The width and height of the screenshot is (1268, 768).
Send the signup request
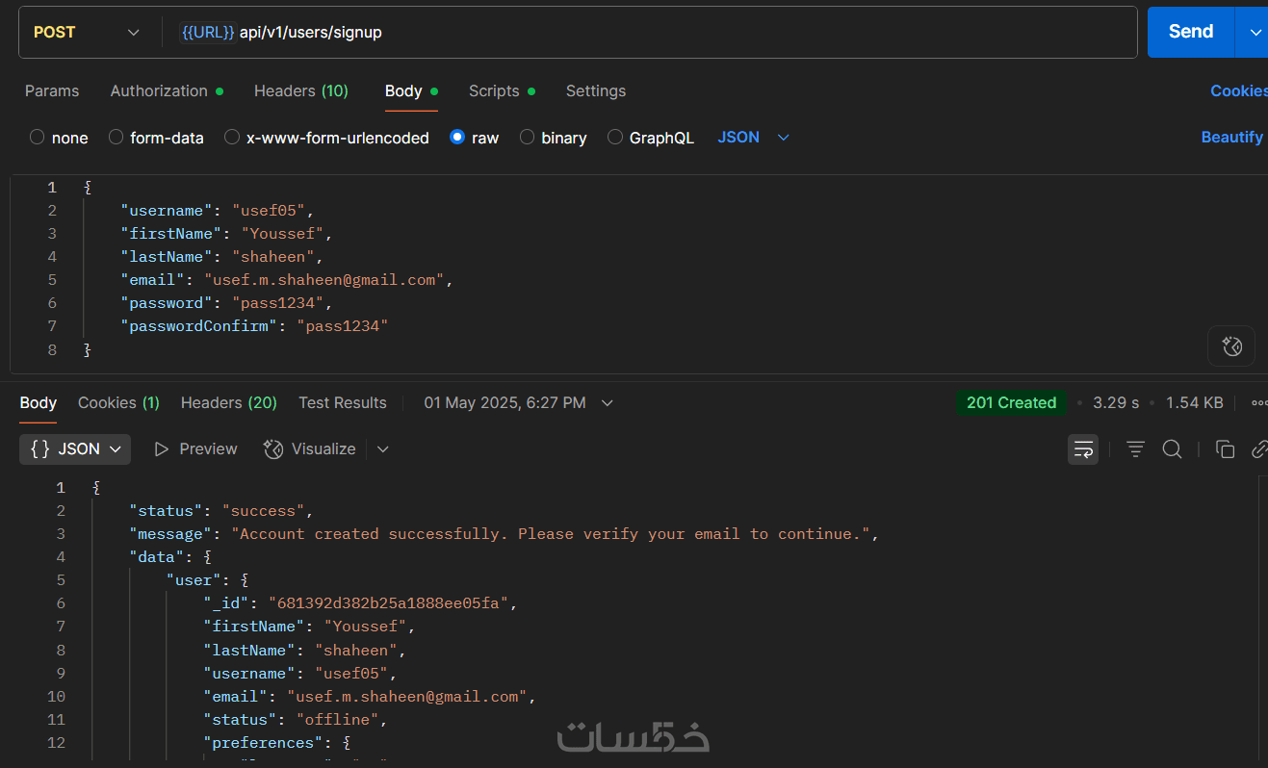click(1191, 32)
